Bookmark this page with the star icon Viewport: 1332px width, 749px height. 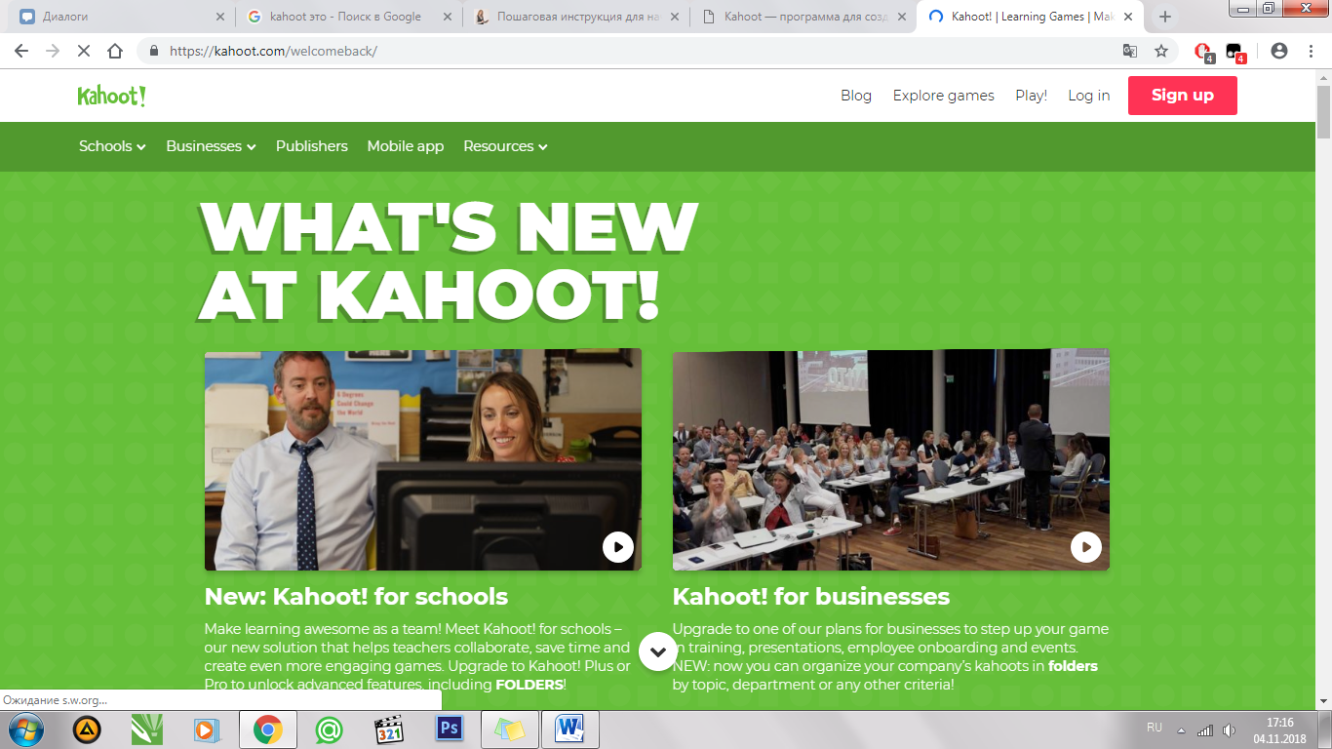(x=1161, y=51)
